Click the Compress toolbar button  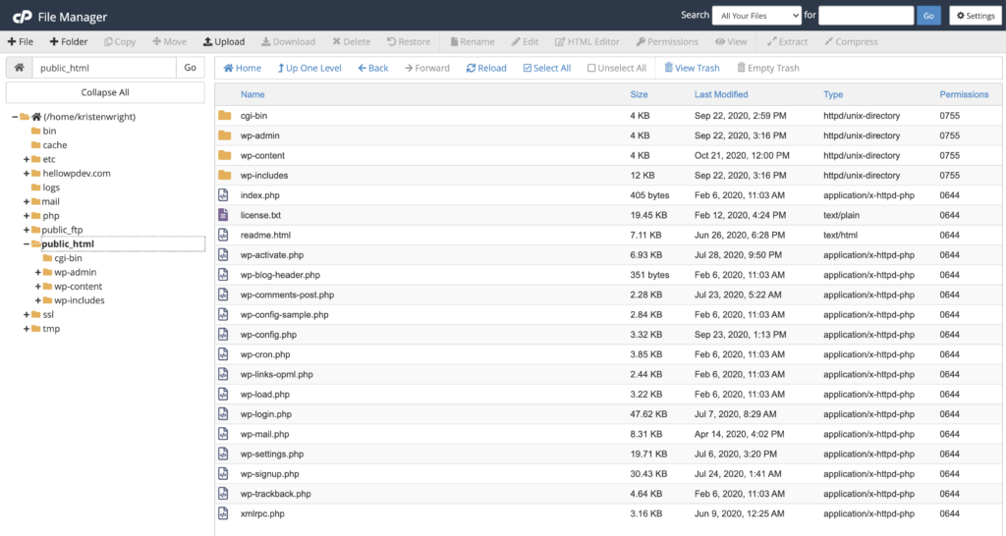tap(851, 41)
